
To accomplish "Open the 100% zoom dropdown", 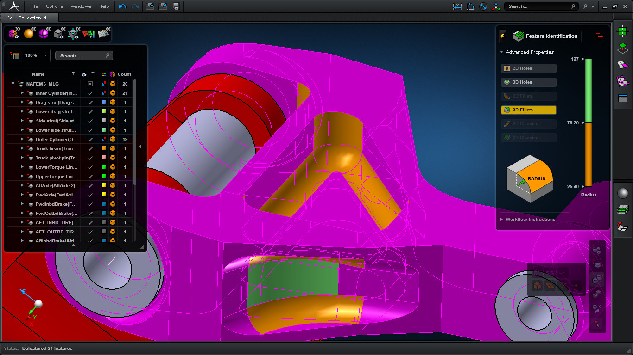I will pos(45,55).
